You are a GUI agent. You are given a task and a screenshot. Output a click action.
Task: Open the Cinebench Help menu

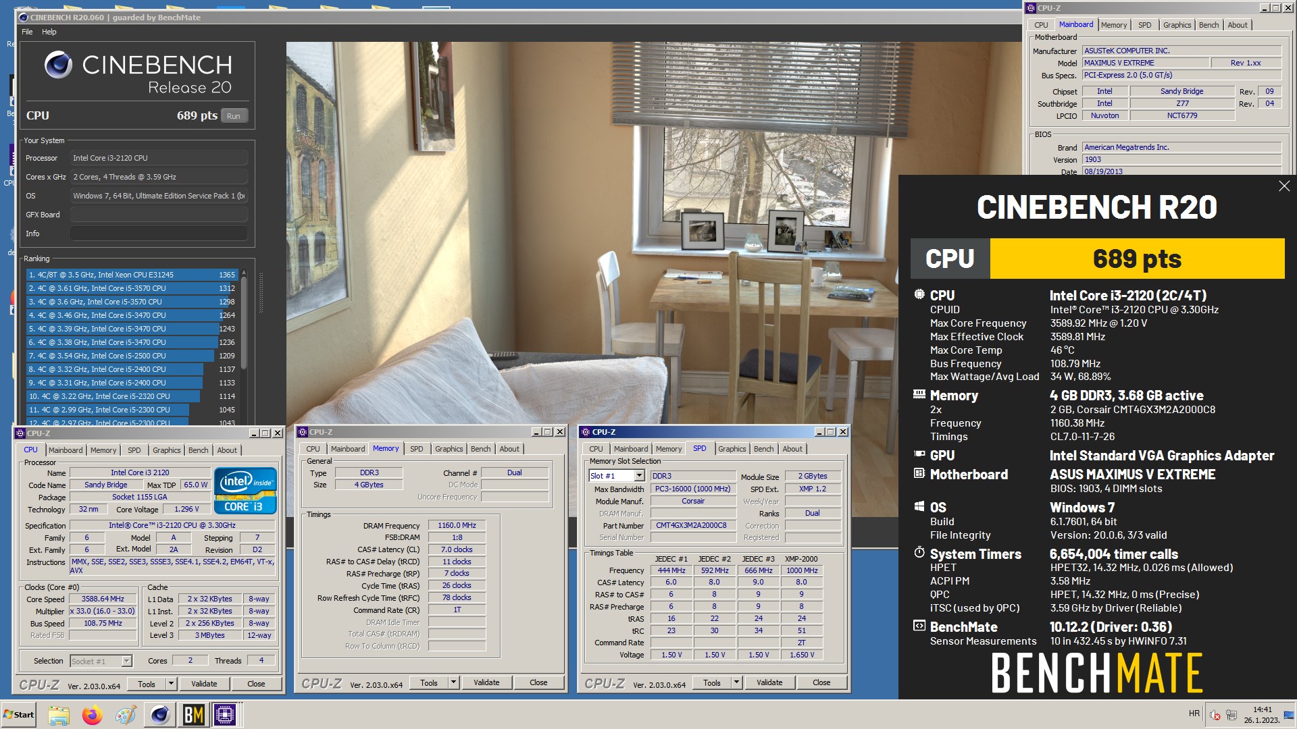pos(49,32)
